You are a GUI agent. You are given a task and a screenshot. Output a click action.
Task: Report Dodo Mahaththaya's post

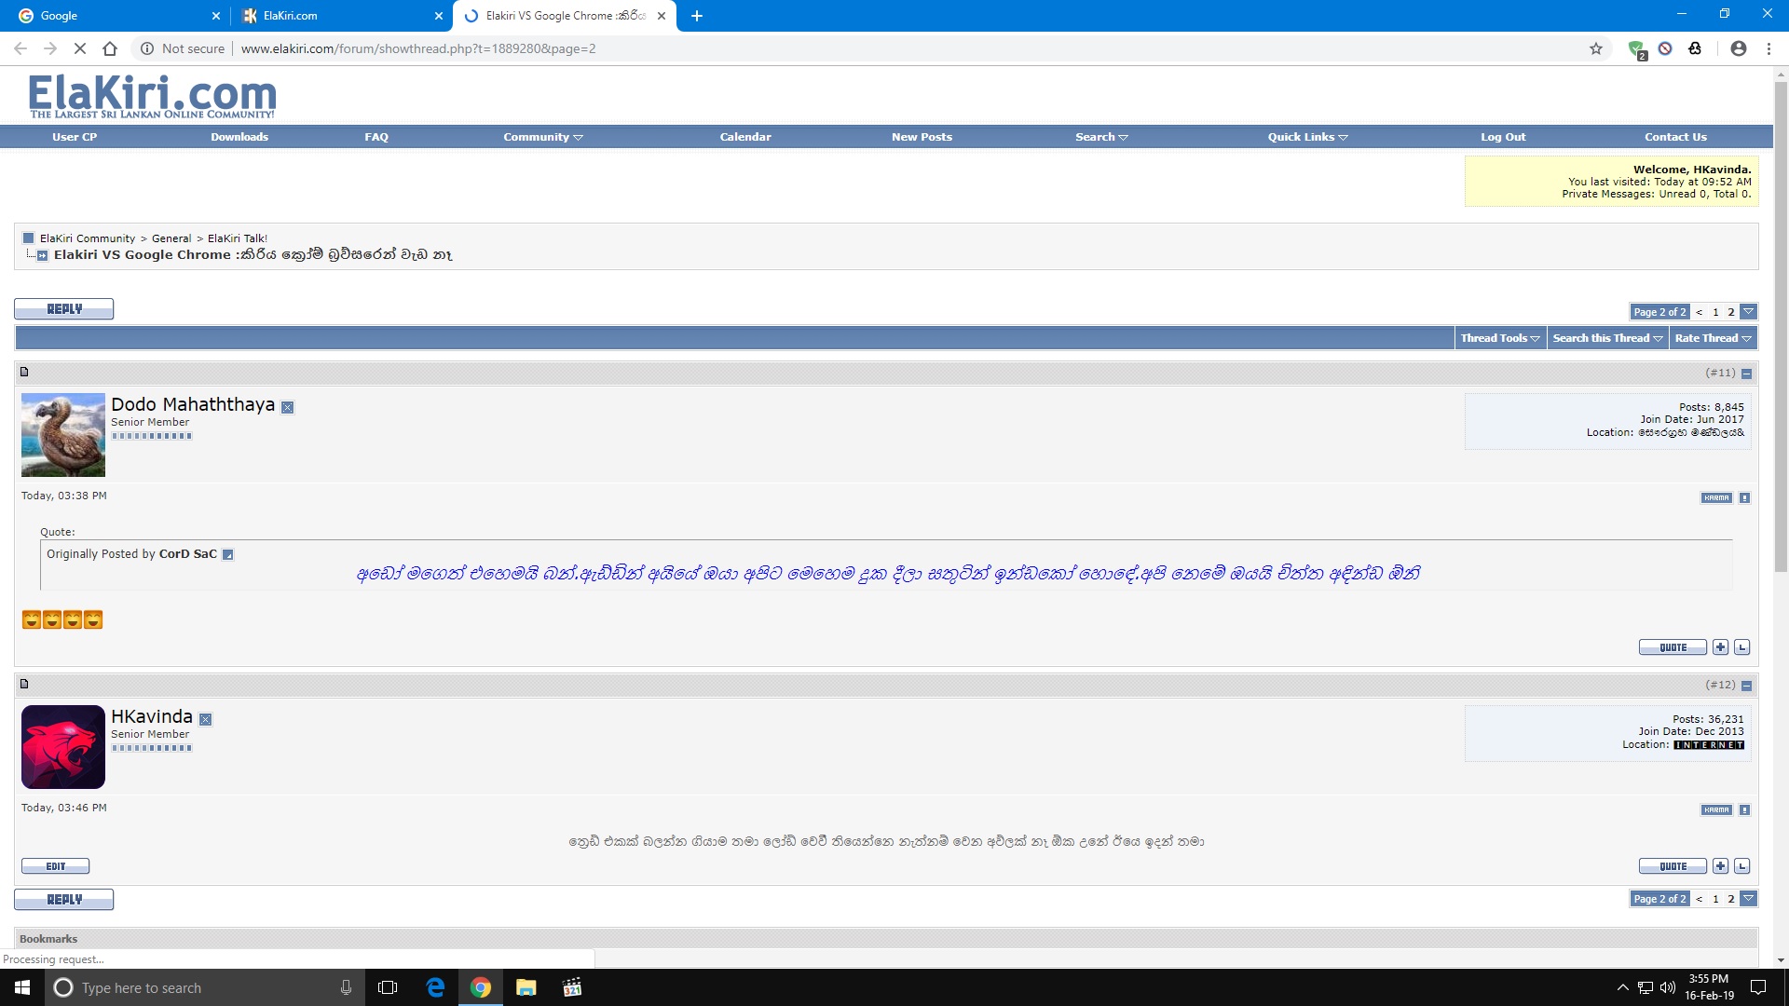pos(1745,498)
